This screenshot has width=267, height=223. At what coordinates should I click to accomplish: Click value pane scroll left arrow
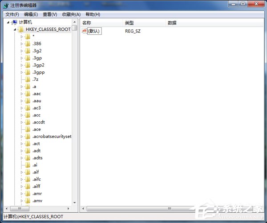tap(83, 208)
